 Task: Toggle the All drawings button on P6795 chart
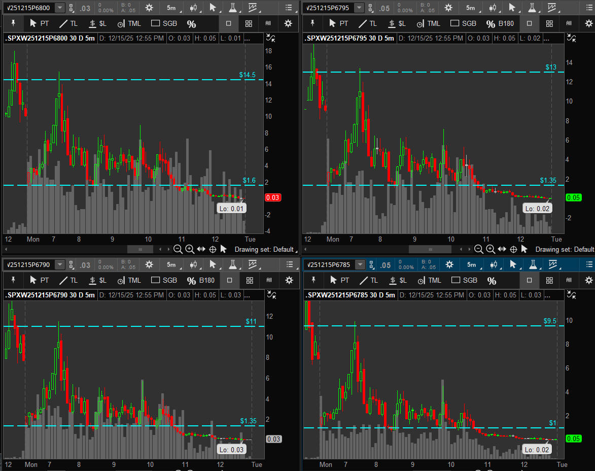click(x=569, y=23)
